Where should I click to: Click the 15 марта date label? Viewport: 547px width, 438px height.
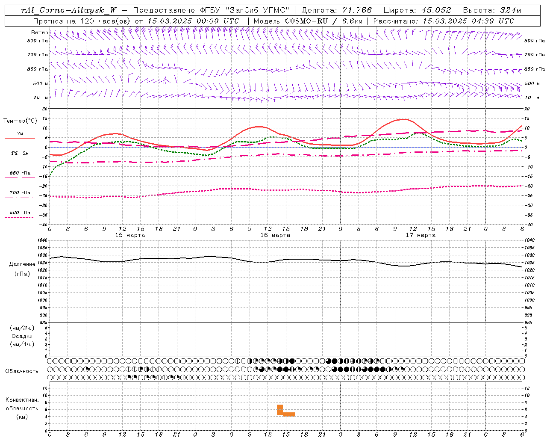(x=130, y=235)
